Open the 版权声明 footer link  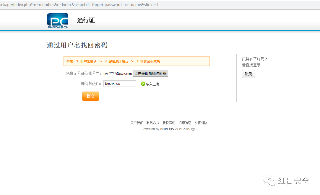pos(169,123)
